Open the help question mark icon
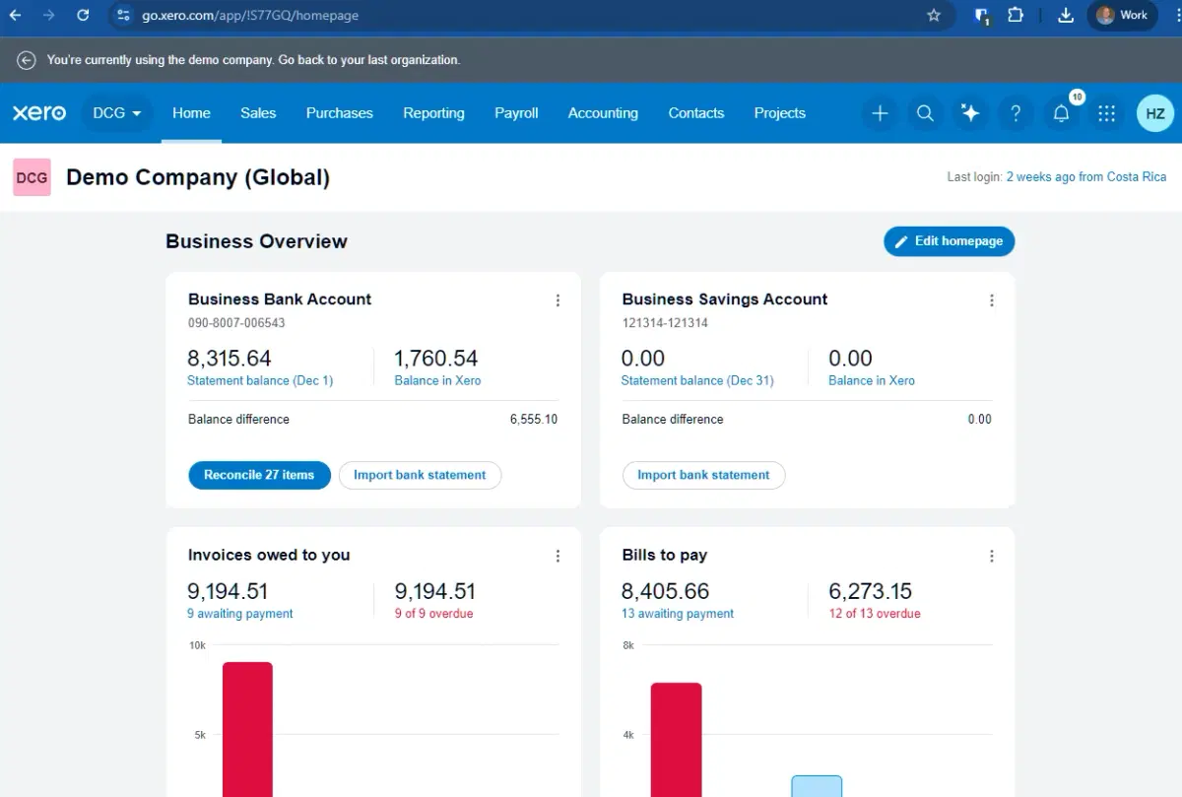Screen dimensions: 1182x797 (x=1016, y=113)
